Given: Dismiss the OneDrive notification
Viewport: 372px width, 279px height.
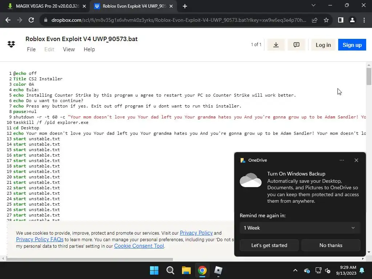Looking at the screenshot, I should [x=356, y=160].
